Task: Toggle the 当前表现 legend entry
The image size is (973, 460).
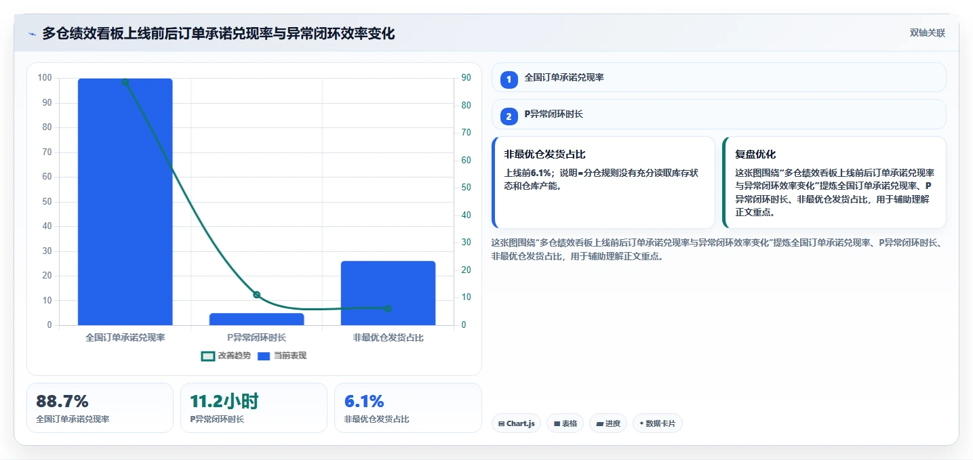Action: (281, 356)
